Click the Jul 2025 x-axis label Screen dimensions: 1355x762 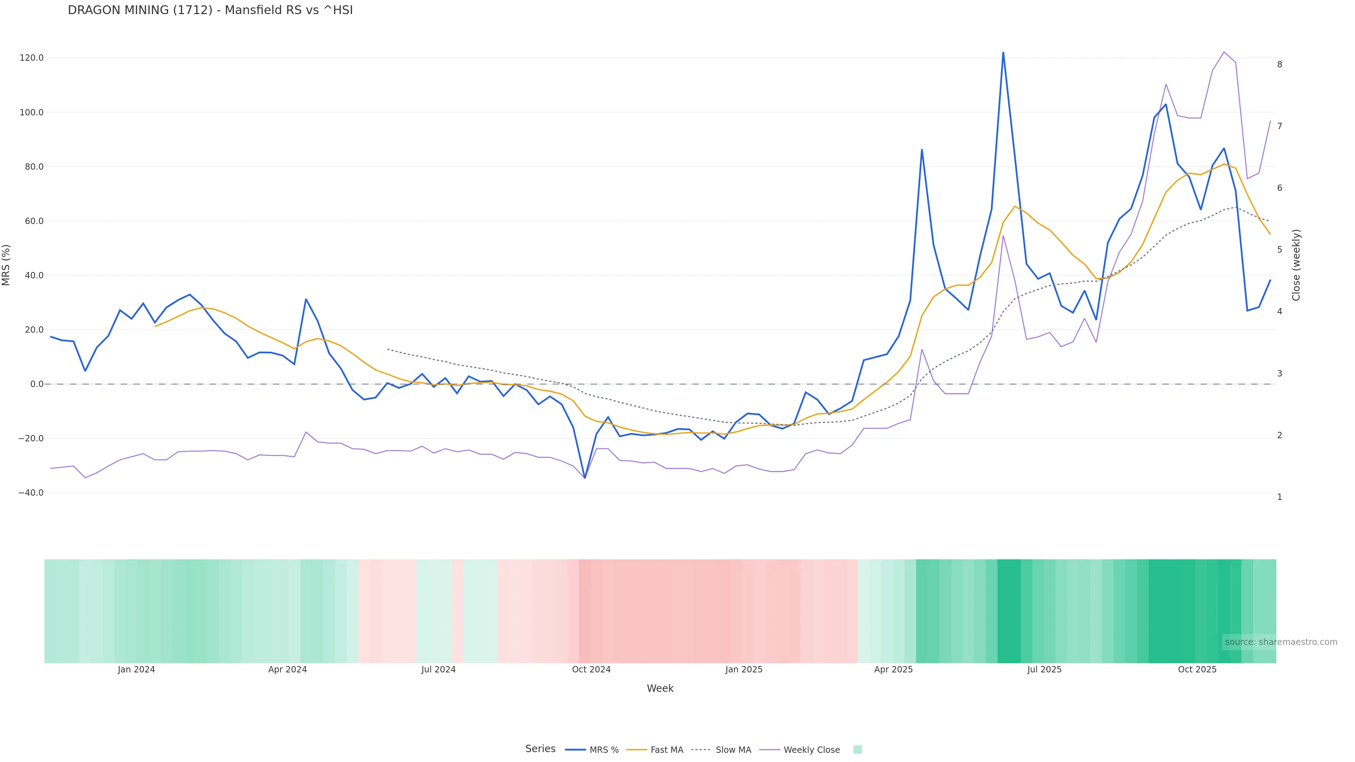[1044, 670]
